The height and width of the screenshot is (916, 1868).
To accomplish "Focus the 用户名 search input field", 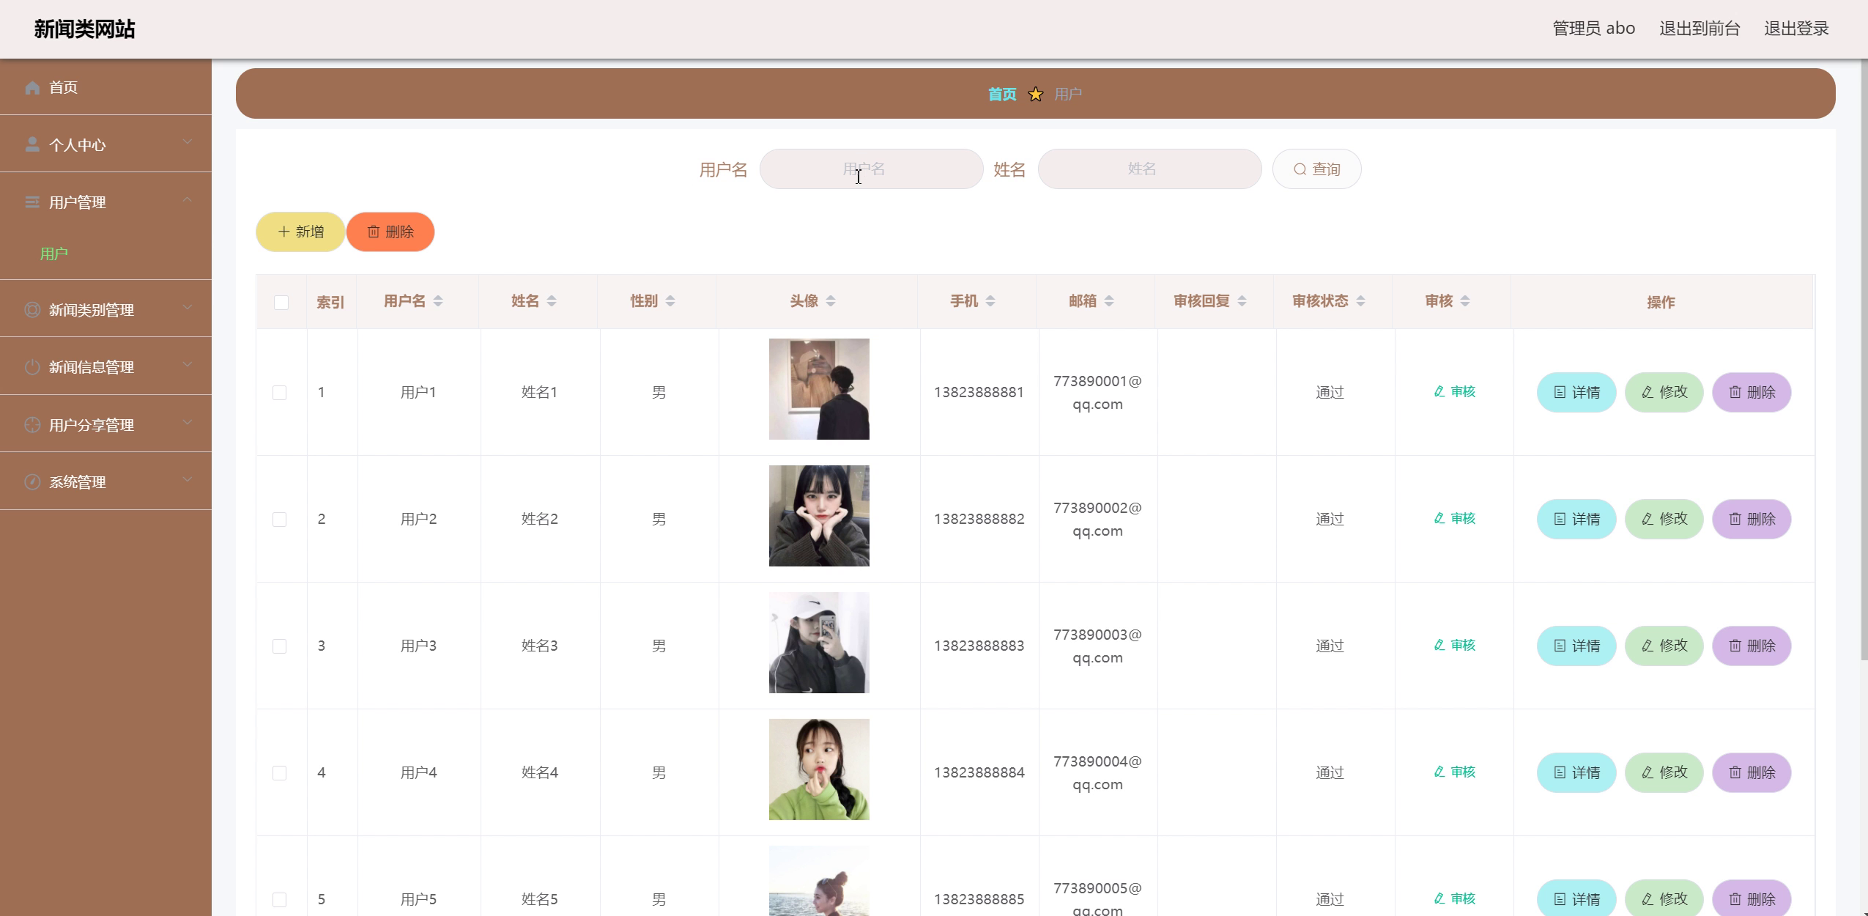I will point(871,169).
